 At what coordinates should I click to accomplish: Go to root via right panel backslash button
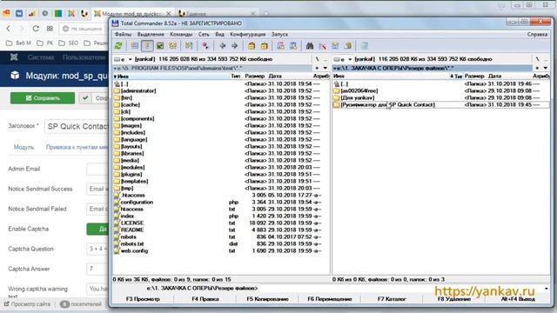tap(537, 59)
